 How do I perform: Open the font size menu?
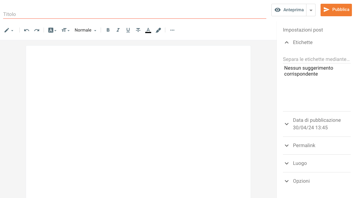tap(65, 30)
